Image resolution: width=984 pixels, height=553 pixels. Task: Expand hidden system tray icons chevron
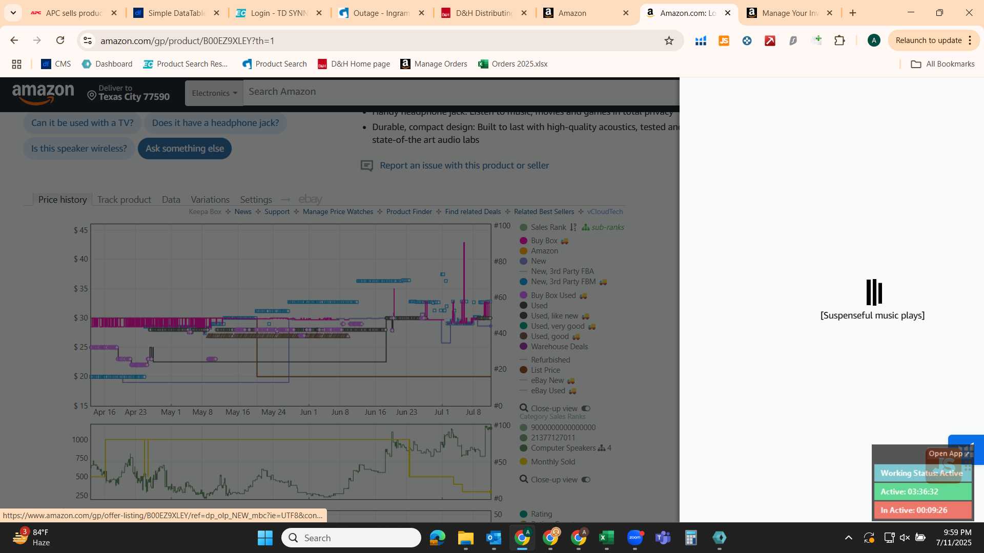849,538
